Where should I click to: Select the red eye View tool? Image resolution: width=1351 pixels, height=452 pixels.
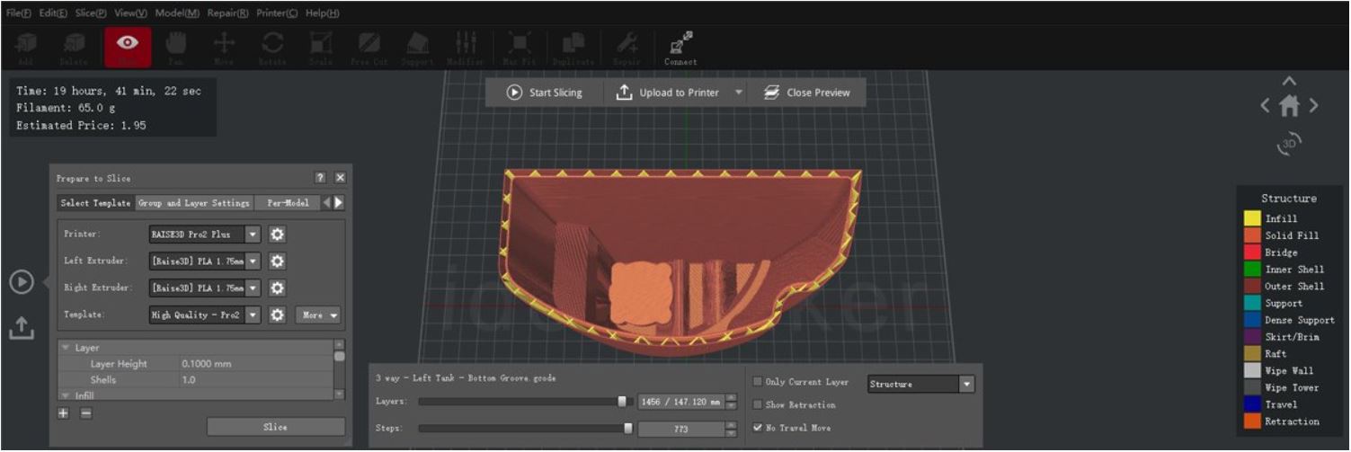[128, 47]
